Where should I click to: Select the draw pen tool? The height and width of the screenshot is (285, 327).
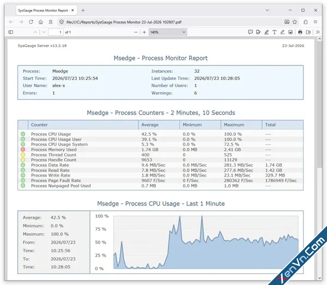282,32
